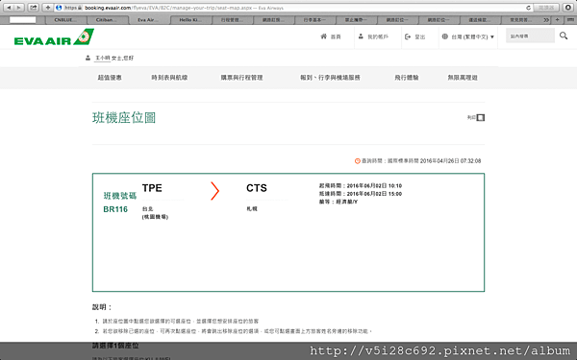Click the site search input field
The width and height of the screenshot is (577, 360).
pos(530,36)
